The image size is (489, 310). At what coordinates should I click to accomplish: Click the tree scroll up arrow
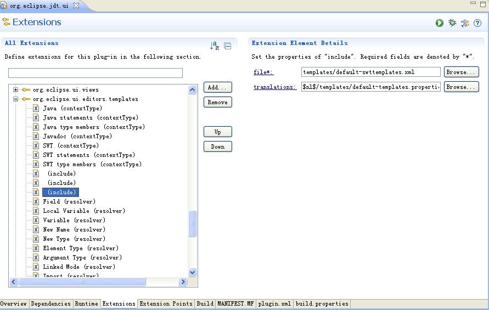[x=193, y=90]
